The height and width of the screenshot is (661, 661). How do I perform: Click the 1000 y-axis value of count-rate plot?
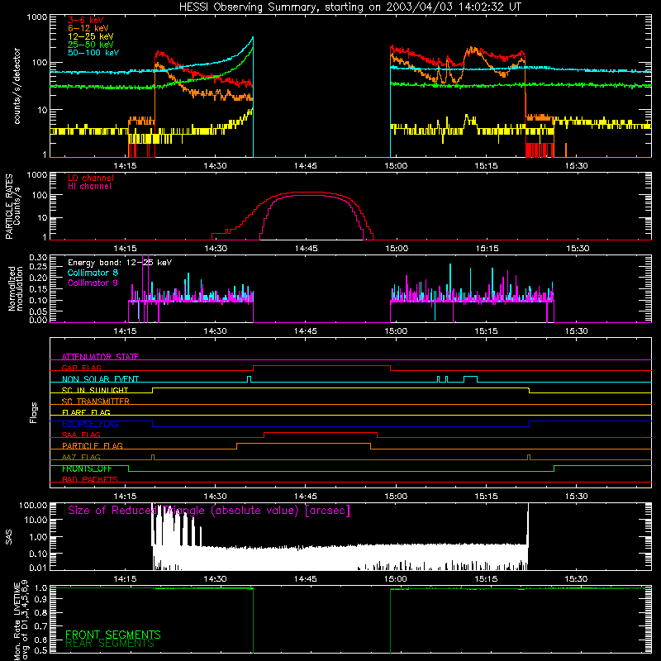pos(37,17)
